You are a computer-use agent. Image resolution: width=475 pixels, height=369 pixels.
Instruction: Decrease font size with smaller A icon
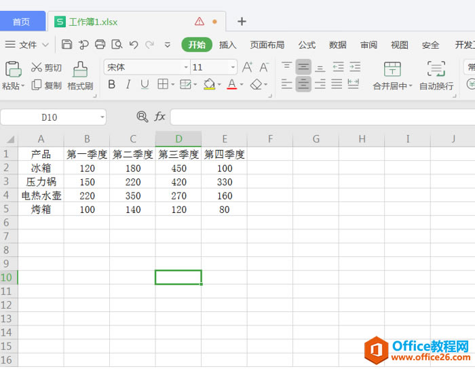(264, 67)
